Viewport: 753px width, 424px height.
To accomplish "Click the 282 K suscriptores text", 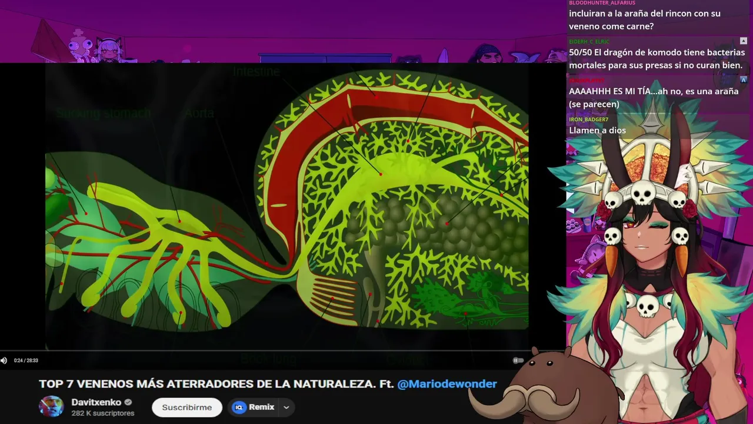I will [103, 413].
